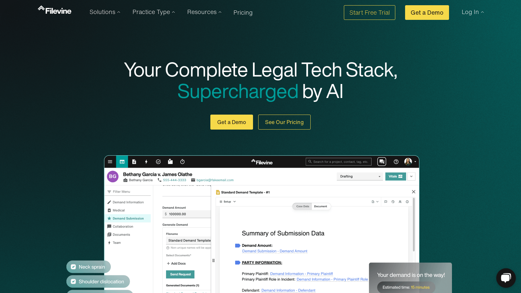Expand the chevron beside the Vitals button
The height and width of the screenshot is (293, 521).
[x=411, y=176]
